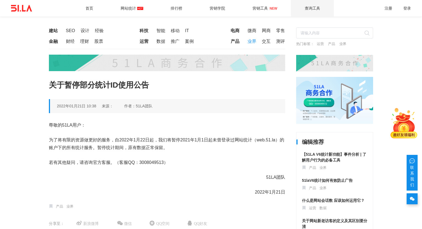Select the 科技 category heading

[x=144, y=30]
